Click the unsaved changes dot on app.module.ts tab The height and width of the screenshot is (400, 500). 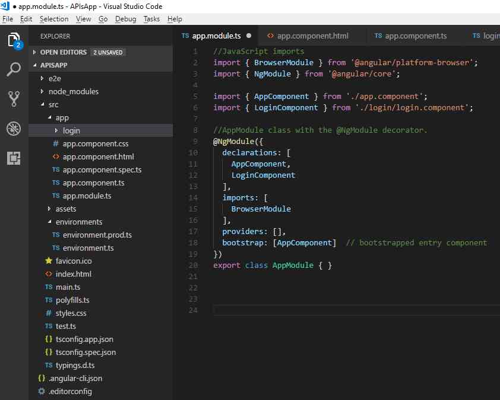tap(248, 36)
